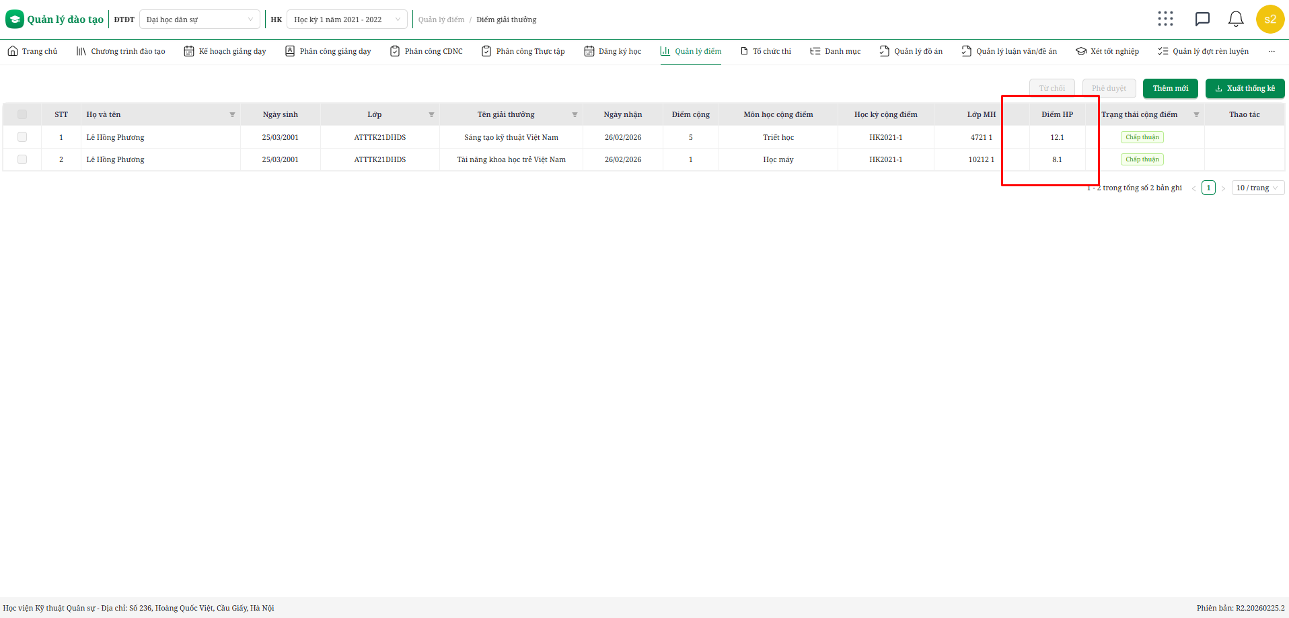Open the Đăng ký học menu
Image resolution: width=1289 pixels, height=618 pixels.
612,51
